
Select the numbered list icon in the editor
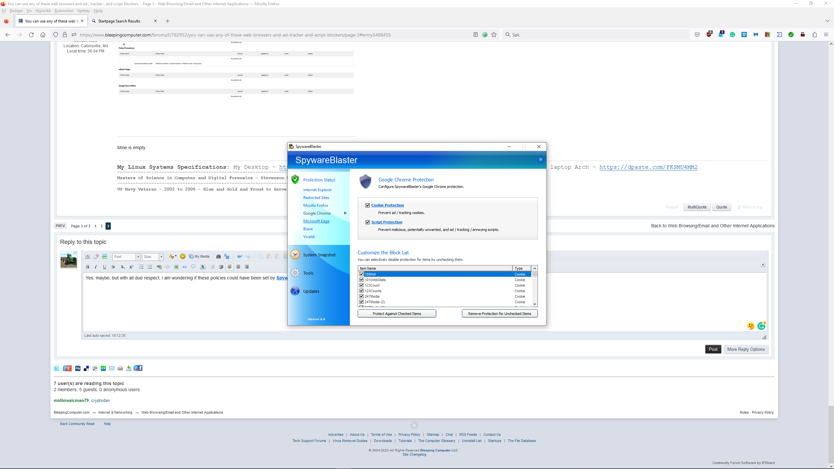coord(150,267)
